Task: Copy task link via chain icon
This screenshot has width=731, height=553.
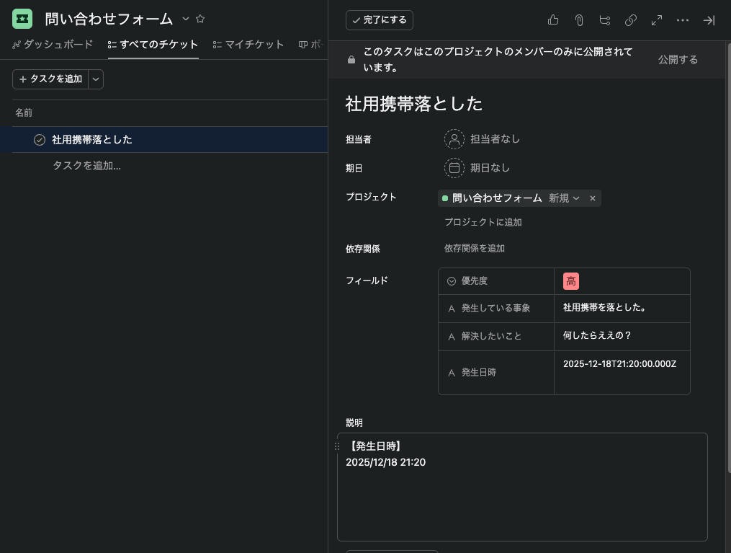Action: pyautogui.click(x=631, y=20)
